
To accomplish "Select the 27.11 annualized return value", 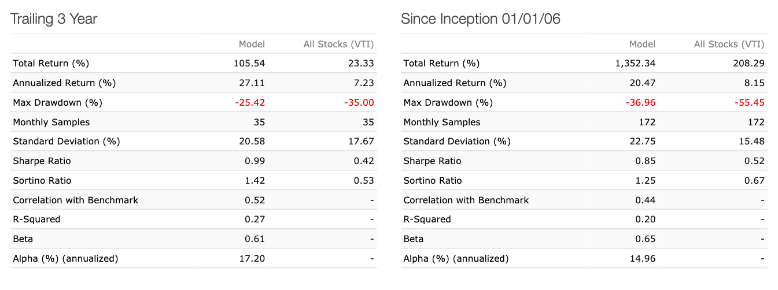I will 253,83.
